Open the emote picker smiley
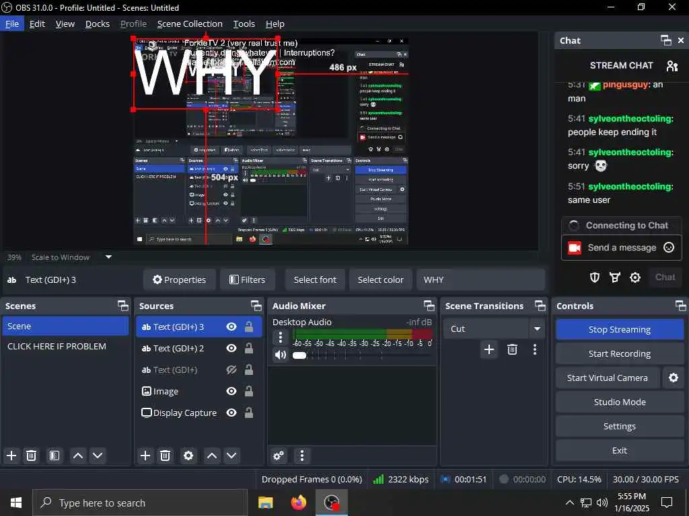Screen dimensions: 689x516 (x=669, y=247)
